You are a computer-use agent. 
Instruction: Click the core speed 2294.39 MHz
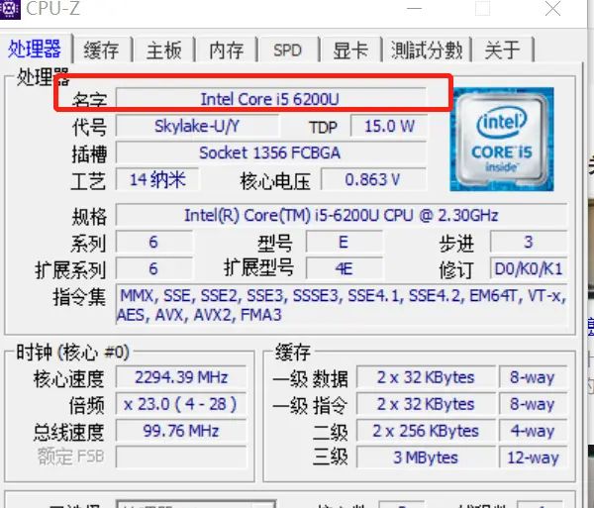(181, 377)
